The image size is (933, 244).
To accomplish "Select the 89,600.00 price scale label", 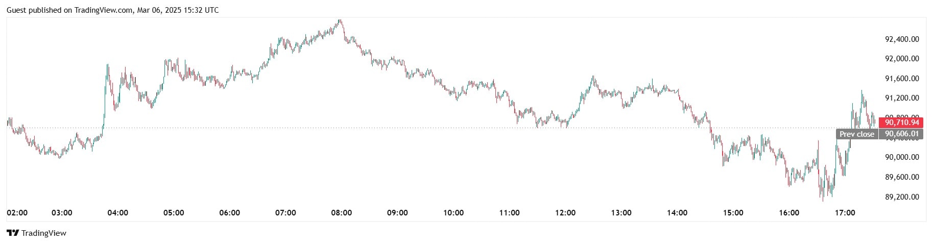I will tap(902, 177).
